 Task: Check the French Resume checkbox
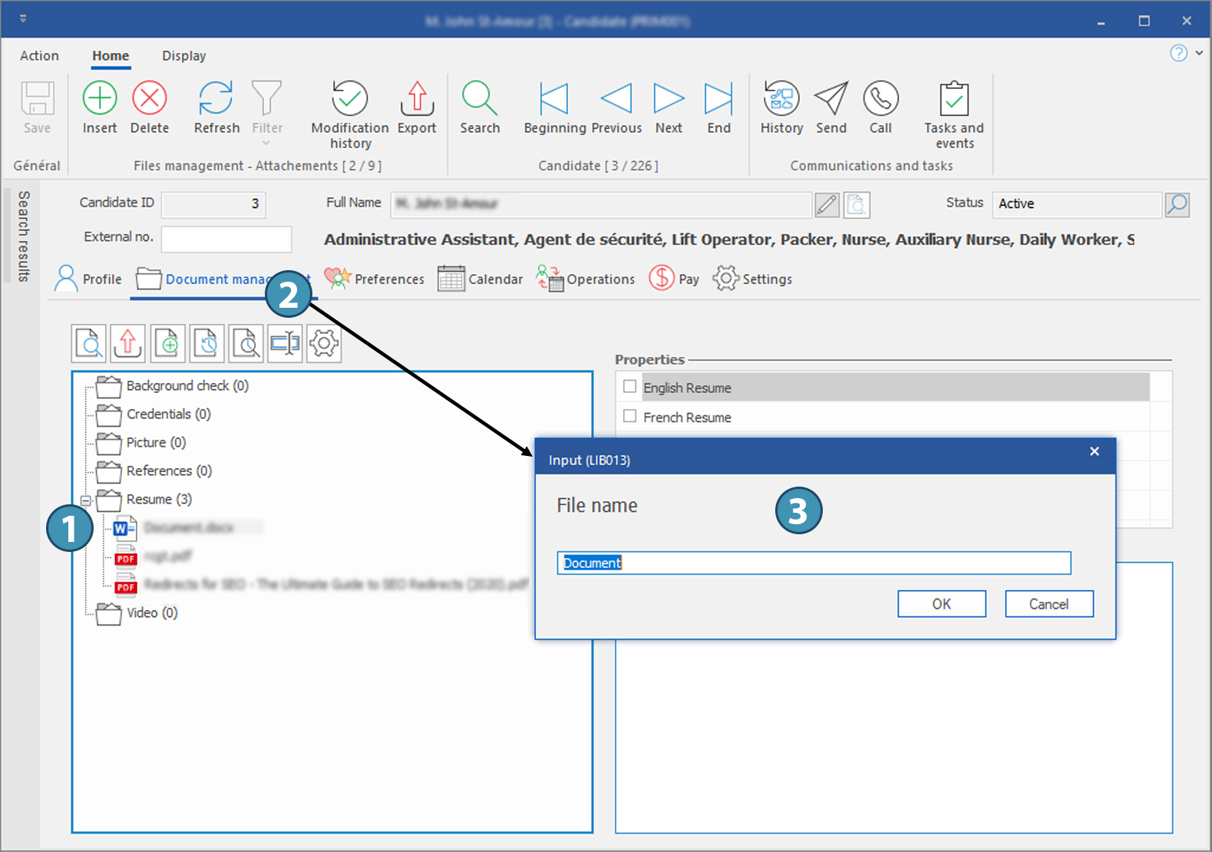pyautogui.click(x=630, y=416)
